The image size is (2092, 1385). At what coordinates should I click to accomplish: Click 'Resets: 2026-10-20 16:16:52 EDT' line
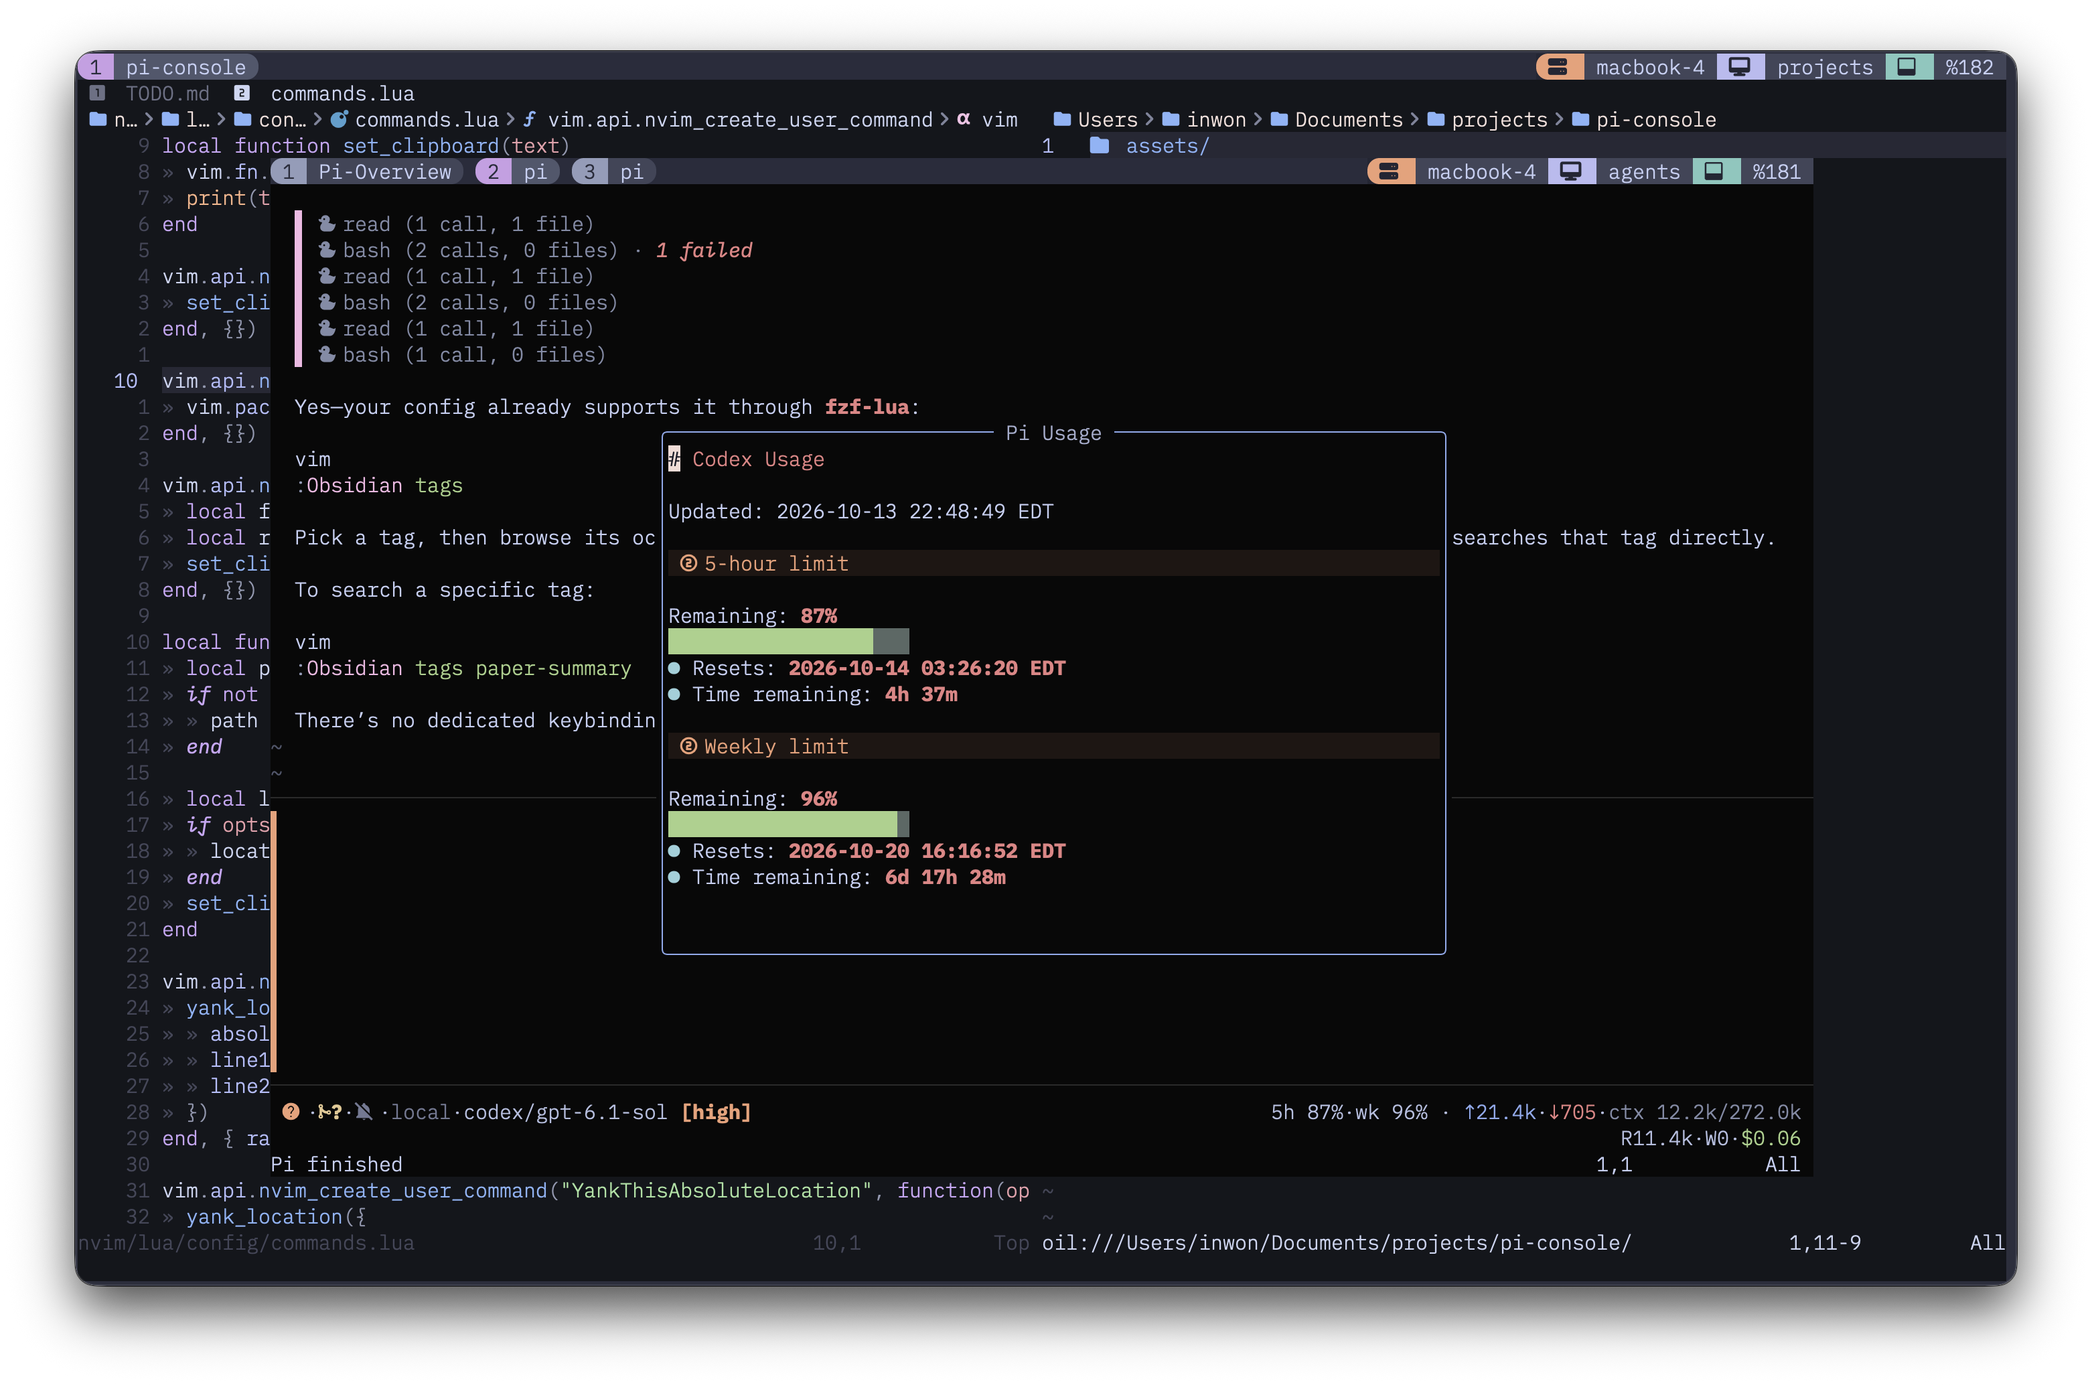coord(879,851)
